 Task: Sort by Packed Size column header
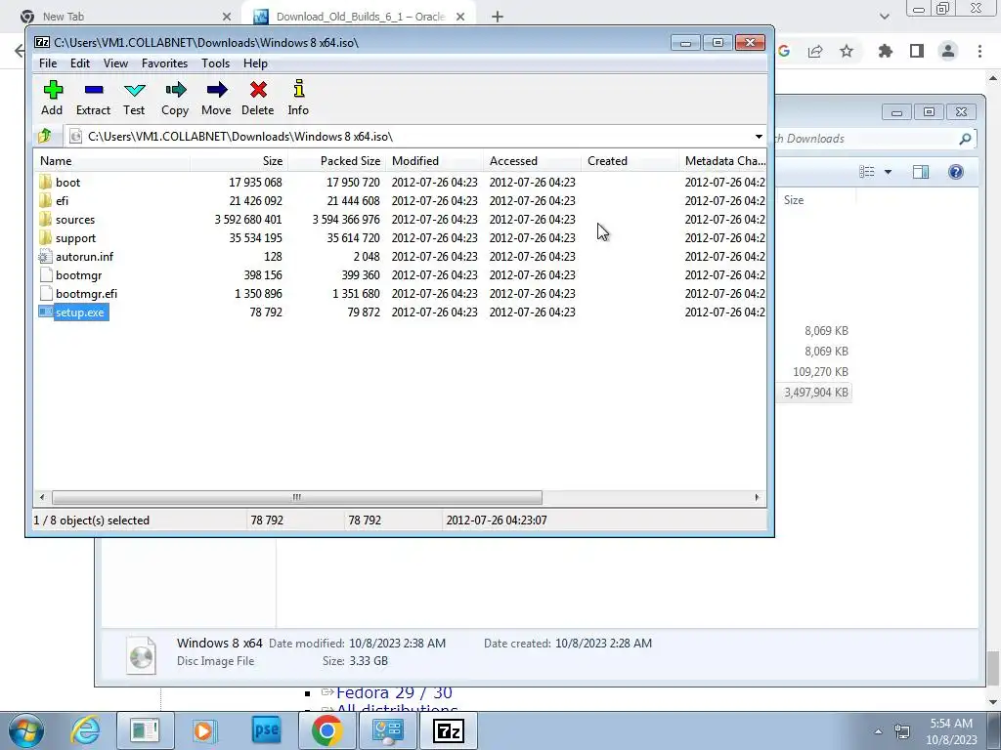pos(337,161)
